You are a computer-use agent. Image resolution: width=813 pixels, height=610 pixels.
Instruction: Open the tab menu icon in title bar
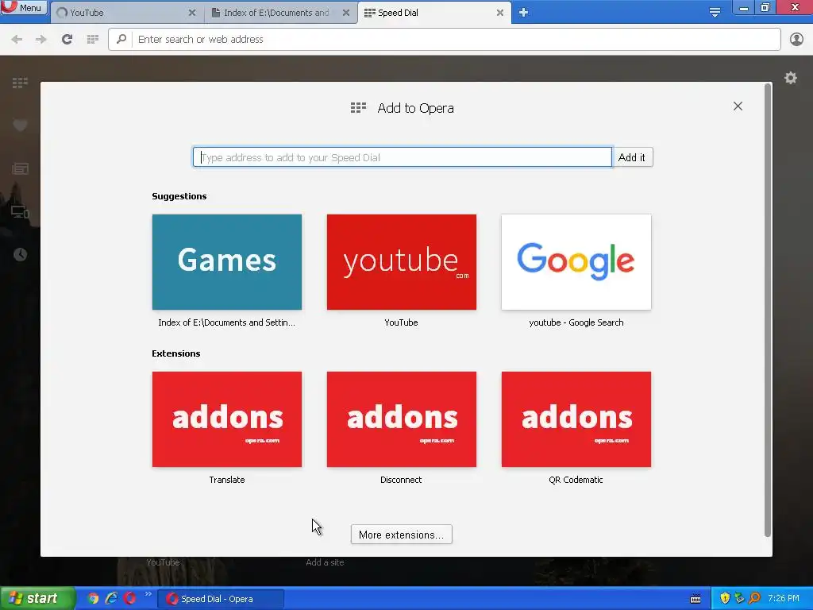pyautogui.click(x=715, y=13)
